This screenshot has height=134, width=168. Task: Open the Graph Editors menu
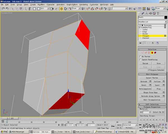(x=72, y=4)
